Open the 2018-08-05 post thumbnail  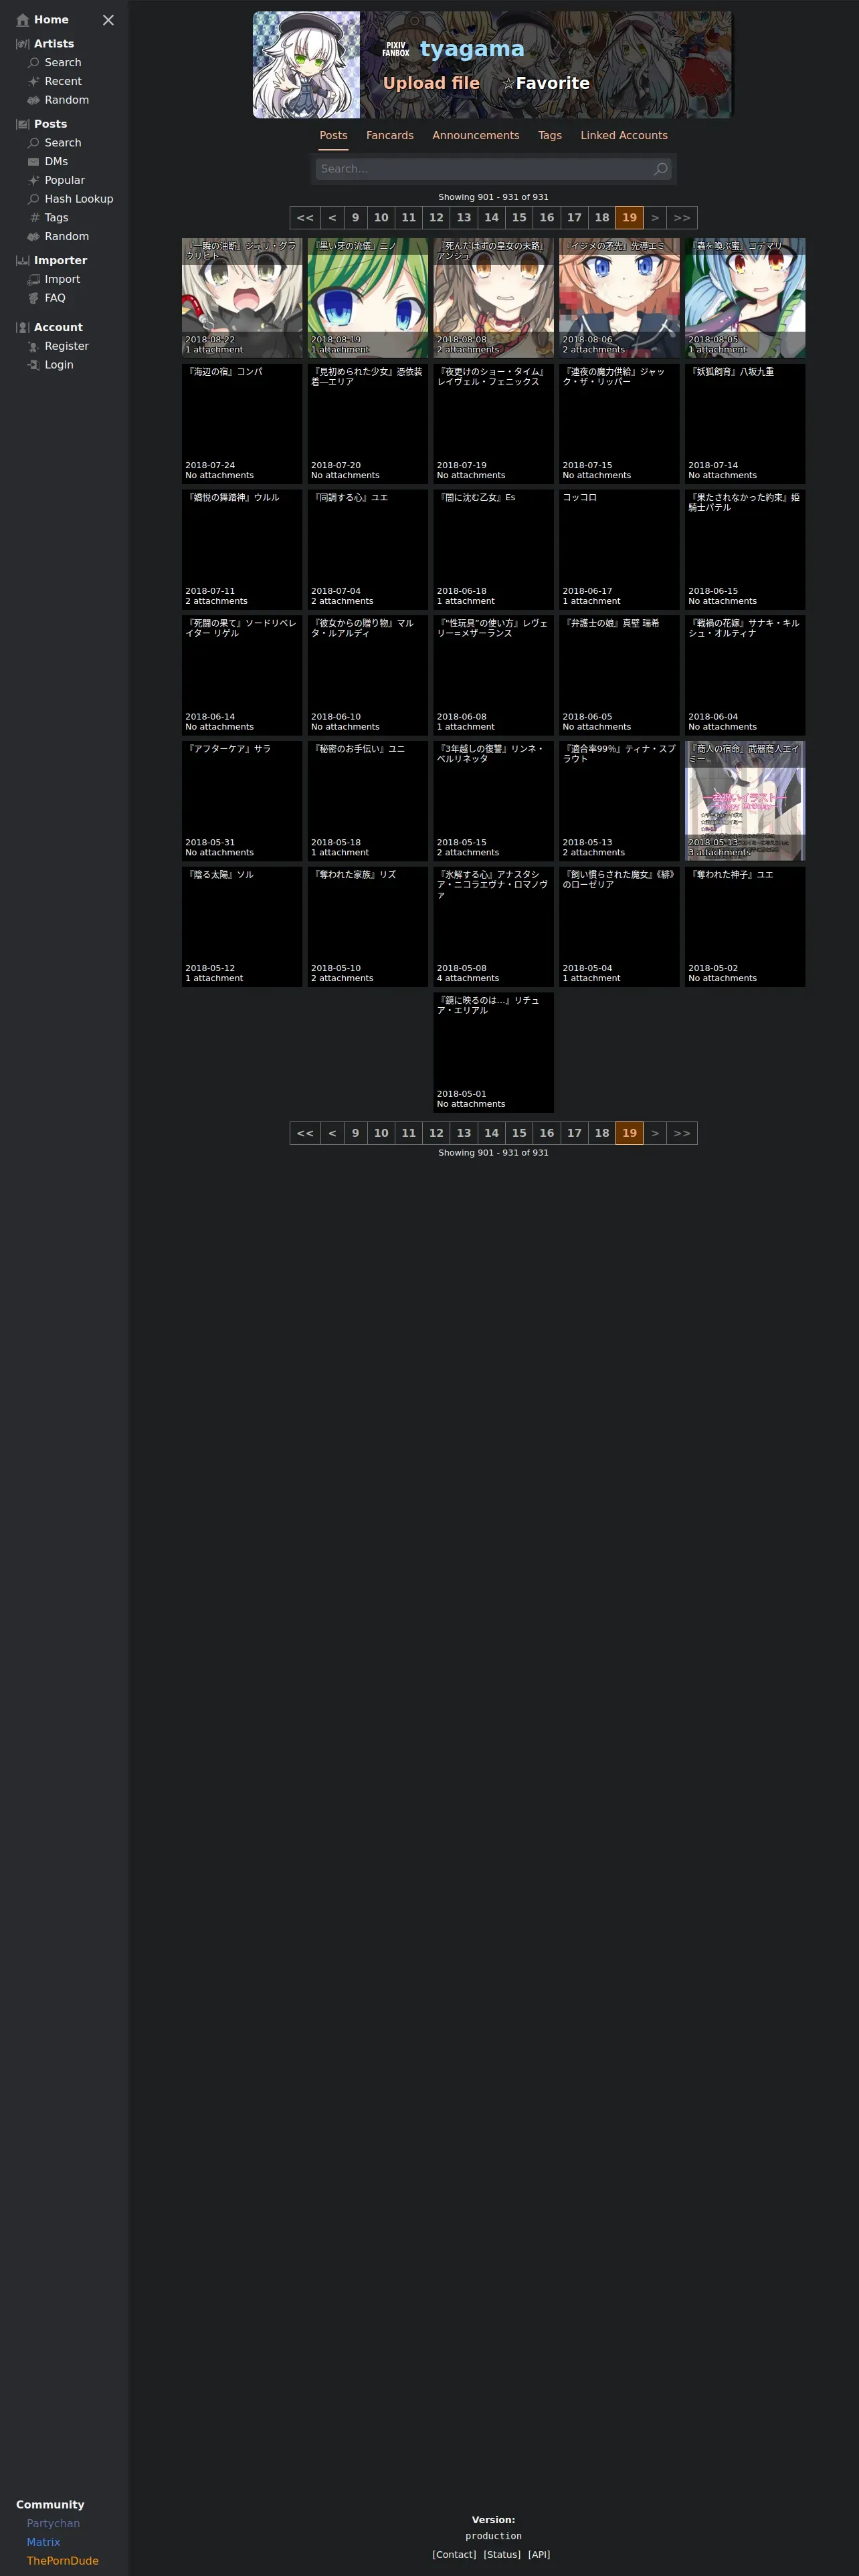pos(745,298)
